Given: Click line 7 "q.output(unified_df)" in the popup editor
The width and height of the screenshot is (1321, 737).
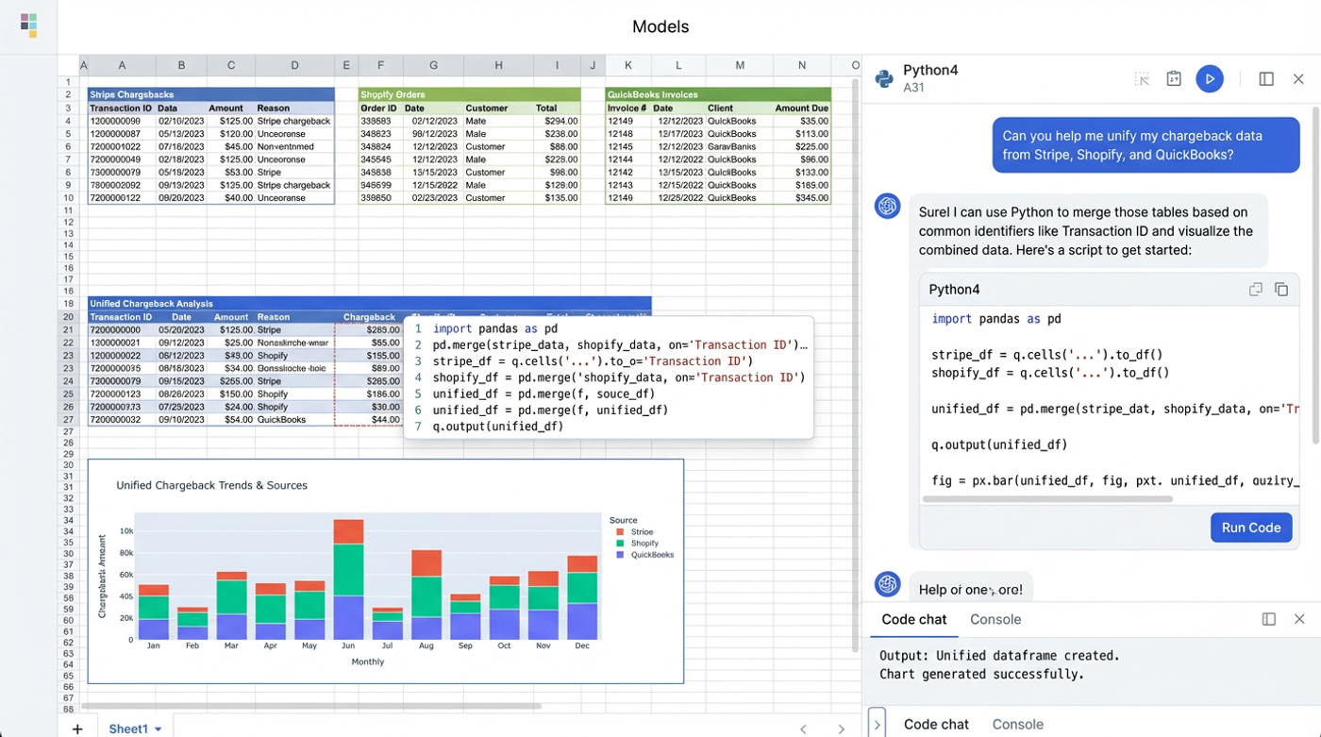Looking at the screenshot, I should [x=498, y=427].
